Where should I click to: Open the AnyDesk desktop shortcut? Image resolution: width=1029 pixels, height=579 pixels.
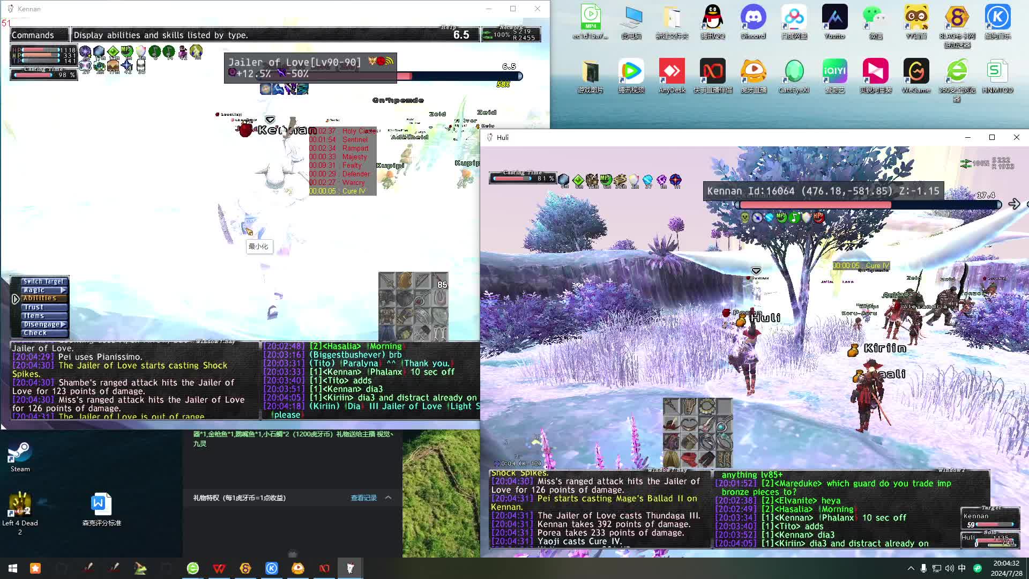[672, 72]
